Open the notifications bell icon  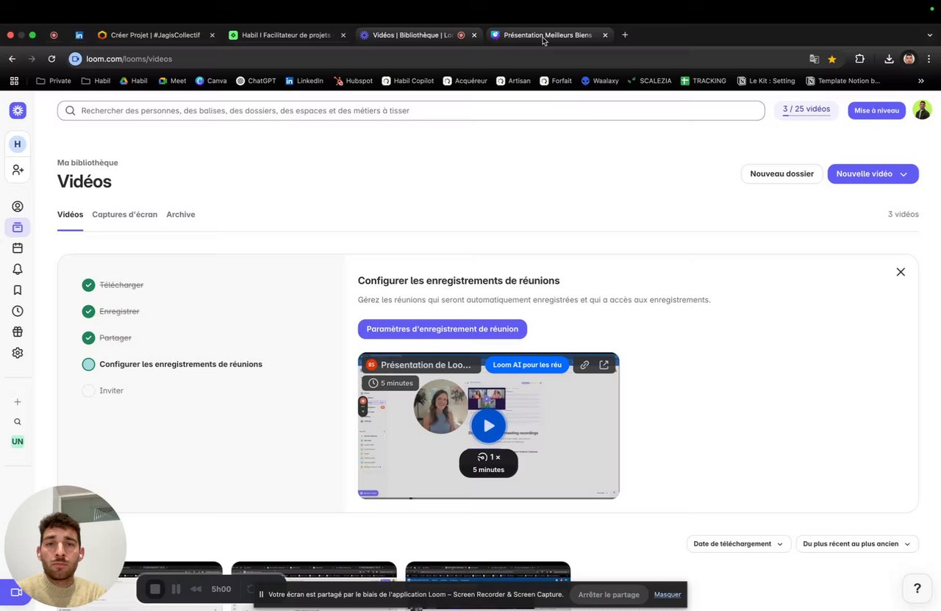pyautogui.click(x=18, y=269)
